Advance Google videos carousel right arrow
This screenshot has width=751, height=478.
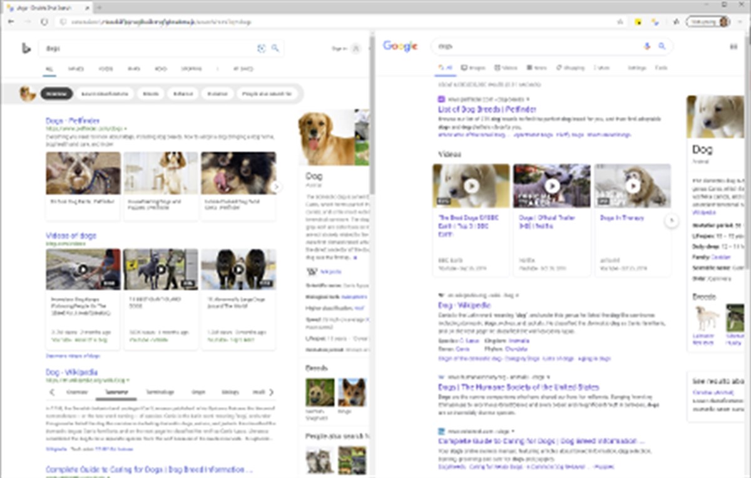(x=672, y=220)
